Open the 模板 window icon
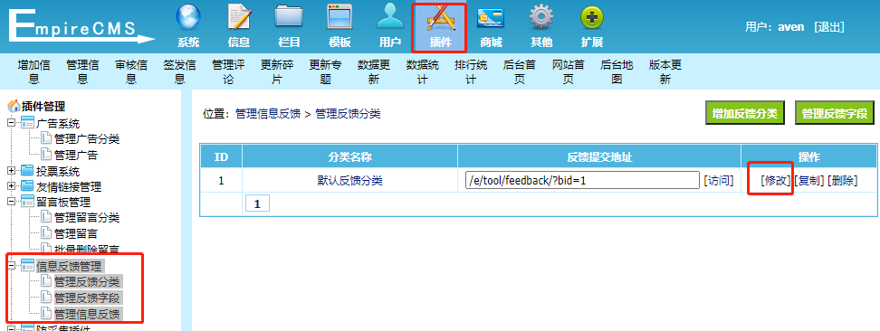This screenshot has width=880, height=331. pos(340,17)
